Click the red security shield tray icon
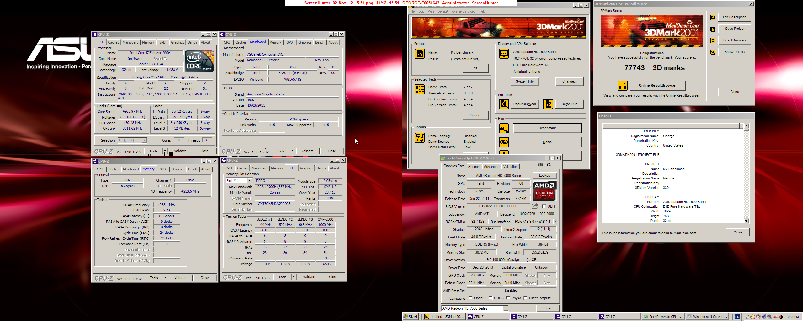The height and width of the screenshot is (321, 803). (x=758, y=317)
